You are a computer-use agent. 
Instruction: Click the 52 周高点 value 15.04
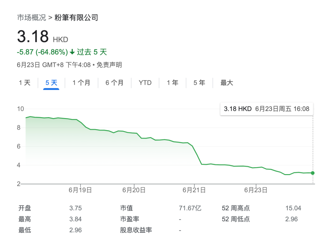tap(293, 208)
